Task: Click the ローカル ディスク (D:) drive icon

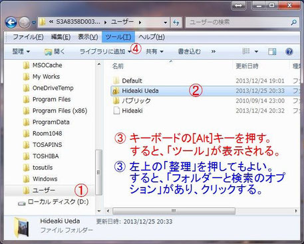Action: [x=21, y=203]
